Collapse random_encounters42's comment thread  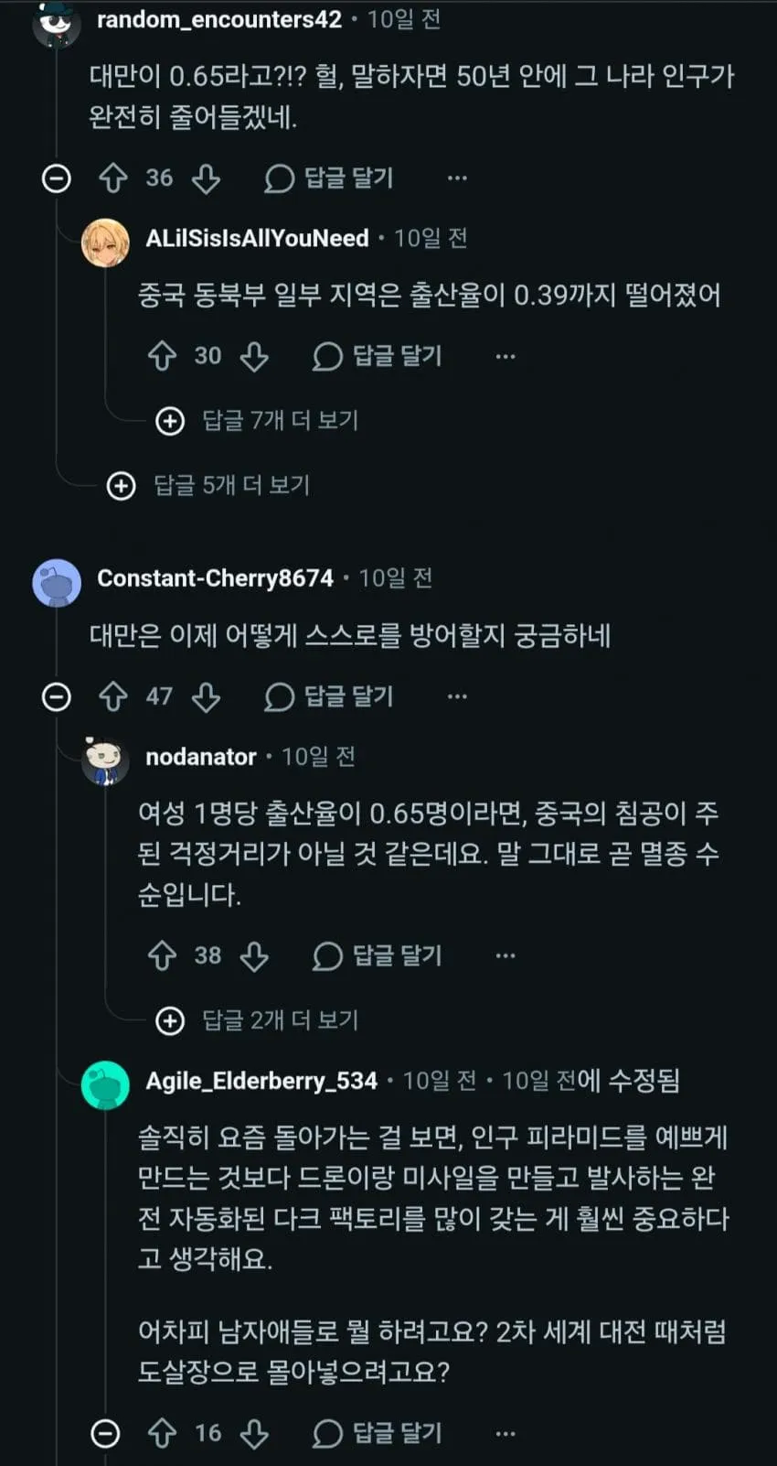coord(57,178)
